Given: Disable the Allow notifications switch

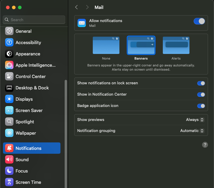Looking at the screenshot, I should point(199,21).
